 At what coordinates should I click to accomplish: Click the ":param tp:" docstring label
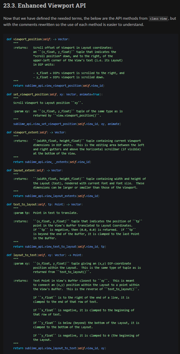(21, 213)
